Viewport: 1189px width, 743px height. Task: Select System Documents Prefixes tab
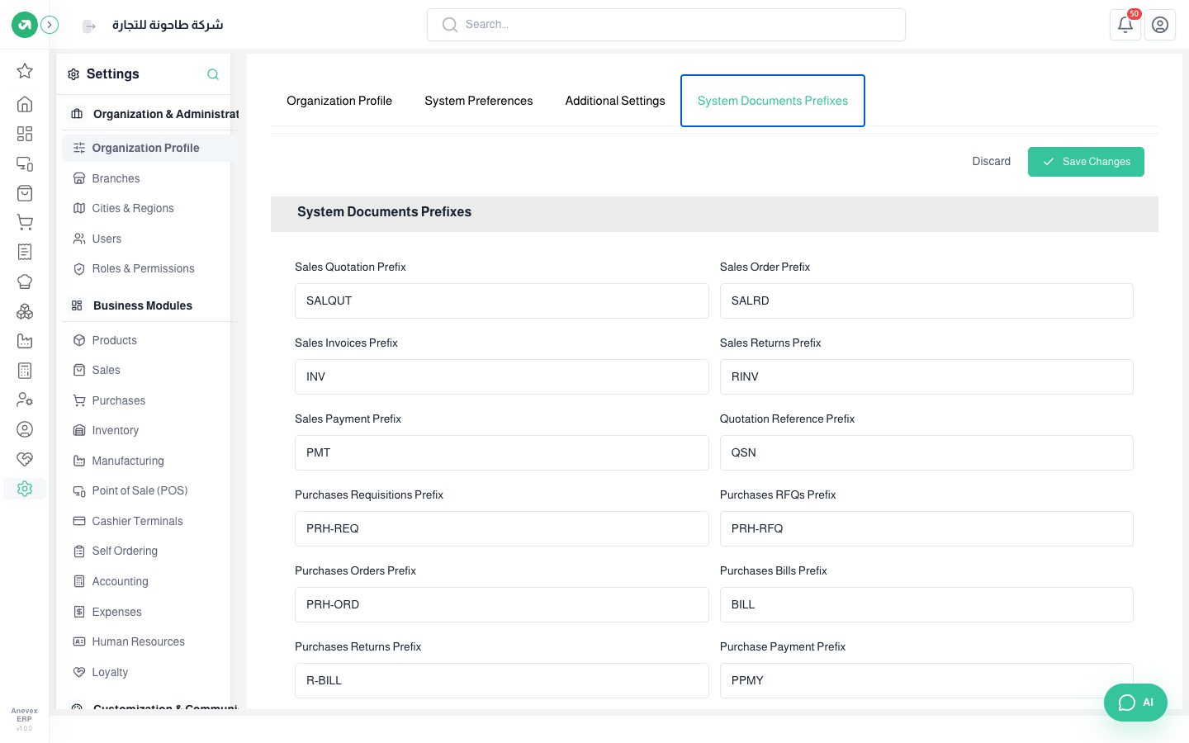[773, 101]
